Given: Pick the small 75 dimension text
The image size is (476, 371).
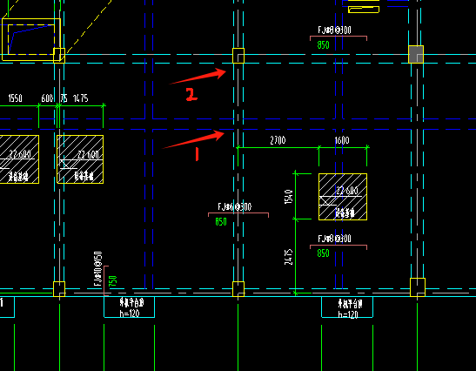Looking at the screenshot, I should tap(64, 98).
